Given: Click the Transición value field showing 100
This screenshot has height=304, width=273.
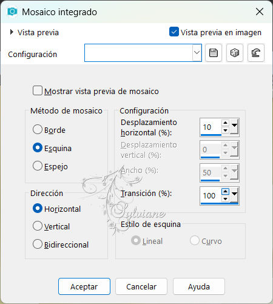Looking at the screenshot, I should coord(211,195).
